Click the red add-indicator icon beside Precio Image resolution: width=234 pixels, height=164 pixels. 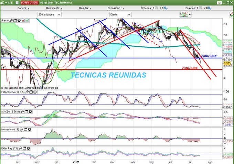point(23,20)
